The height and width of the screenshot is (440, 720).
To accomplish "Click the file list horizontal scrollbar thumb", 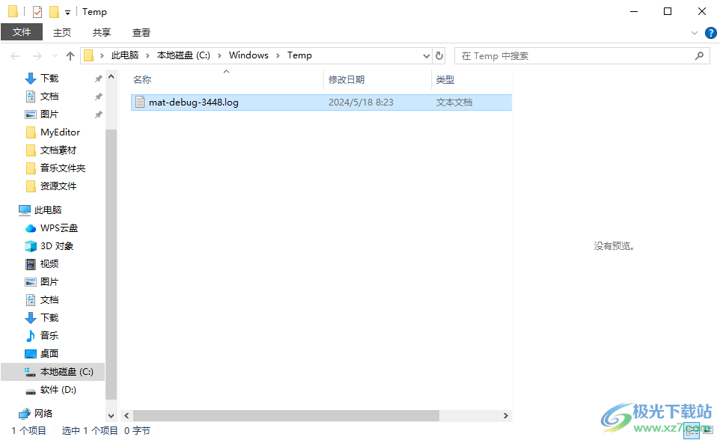I will click(286, 415).
